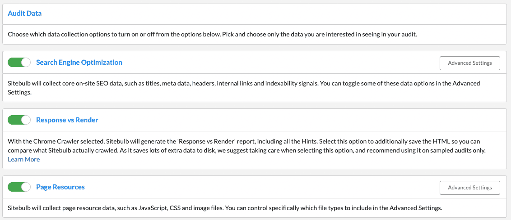Click the 'core on-site SEO data' text
Image resolution: width=511 pixels, height=220 pixels.
pos(97,83)
